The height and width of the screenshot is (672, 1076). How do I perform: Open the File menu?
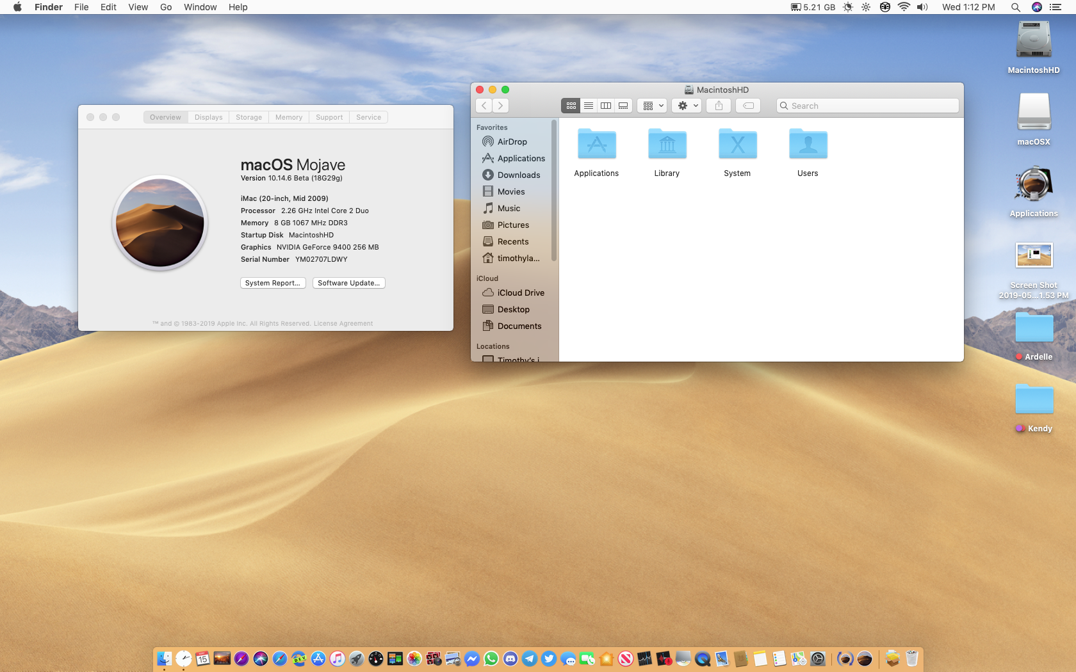click(x=81, y=7)
